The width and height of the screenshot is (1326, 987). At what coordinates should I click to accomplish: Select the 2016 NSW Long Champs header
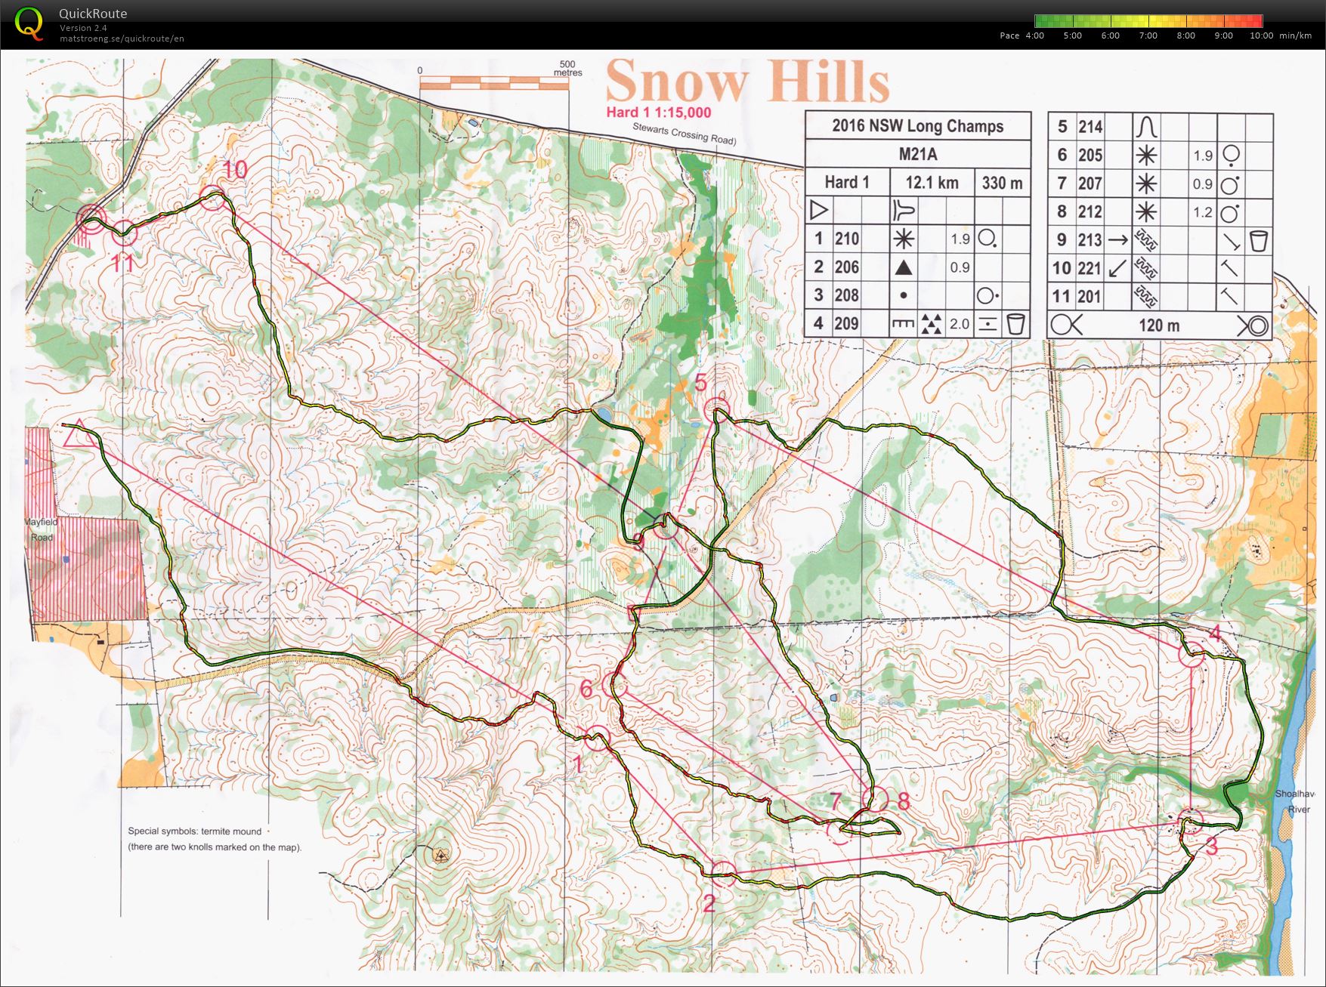(x=917, y=126)
